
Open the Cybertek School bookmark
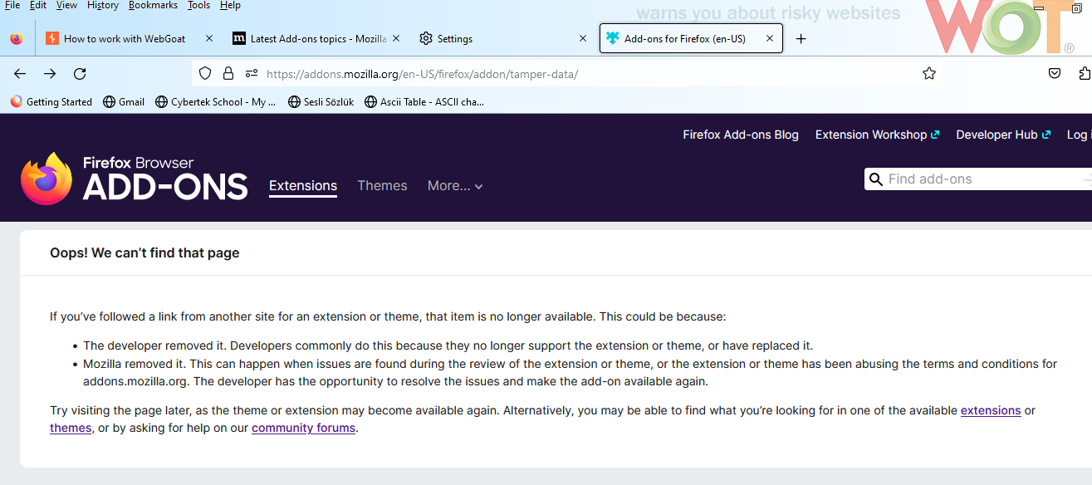click(215, 101)
